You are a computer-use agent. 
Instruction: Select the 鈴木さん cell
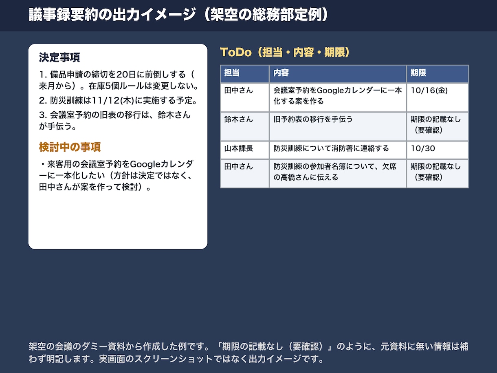(x=244, y=126)
